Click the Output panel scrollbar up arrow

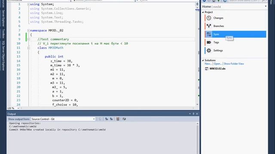pyautogui.click(x=197, y=124)
